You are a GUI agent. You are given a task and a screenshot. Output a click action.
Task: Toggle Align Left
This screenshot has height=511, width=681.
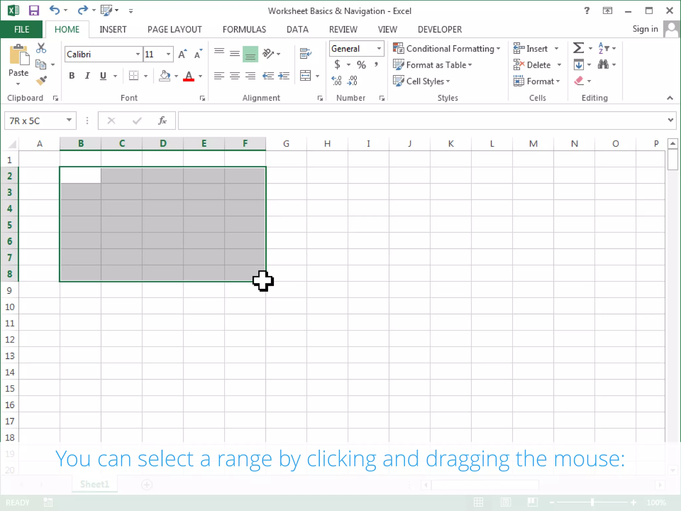point(219,76)
